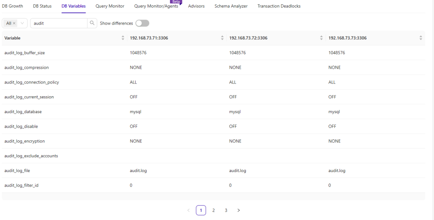Go to next page arrow
Screen dimensions: 434x220
[x=239, y=210]
